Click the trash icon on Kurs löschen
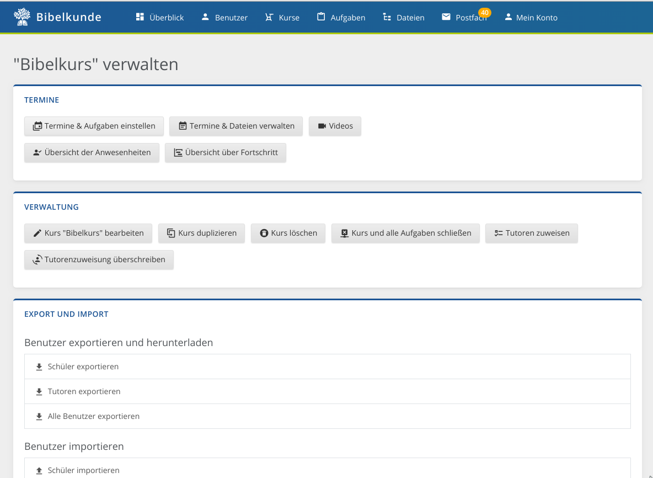This screenshot has width=653, height=478. pos(264,233)
